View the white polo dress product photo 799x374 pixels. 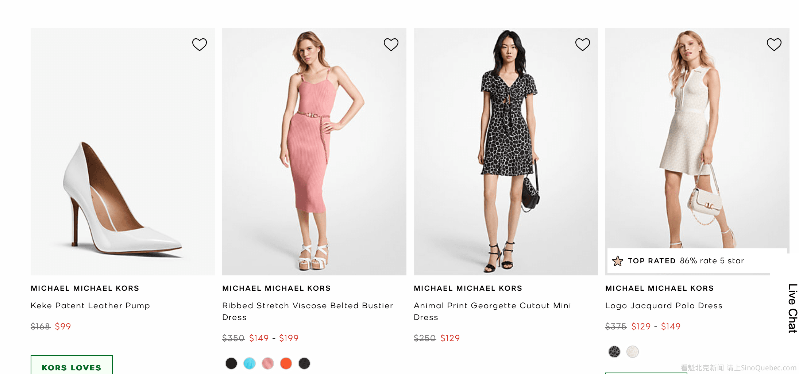coord(697,146)
